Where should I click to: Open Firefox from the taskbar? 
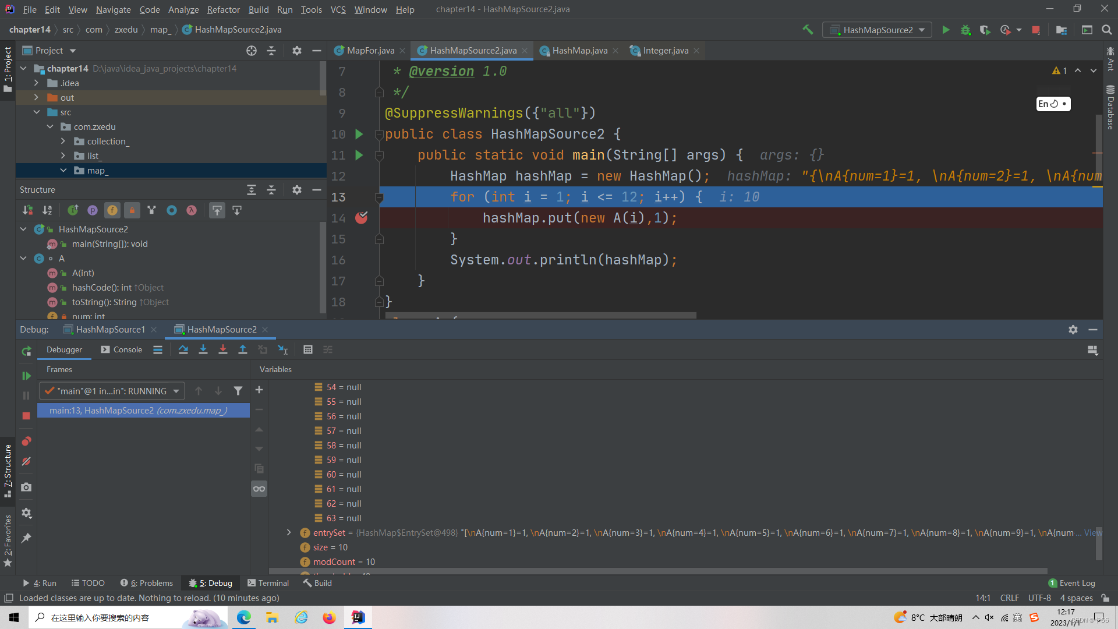(x=329, y=617)
